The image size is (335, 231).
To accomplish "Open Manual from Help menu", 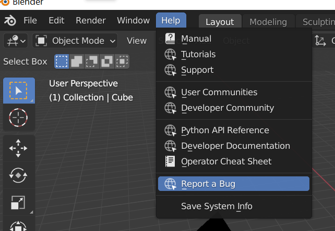I will pos(234,38).
